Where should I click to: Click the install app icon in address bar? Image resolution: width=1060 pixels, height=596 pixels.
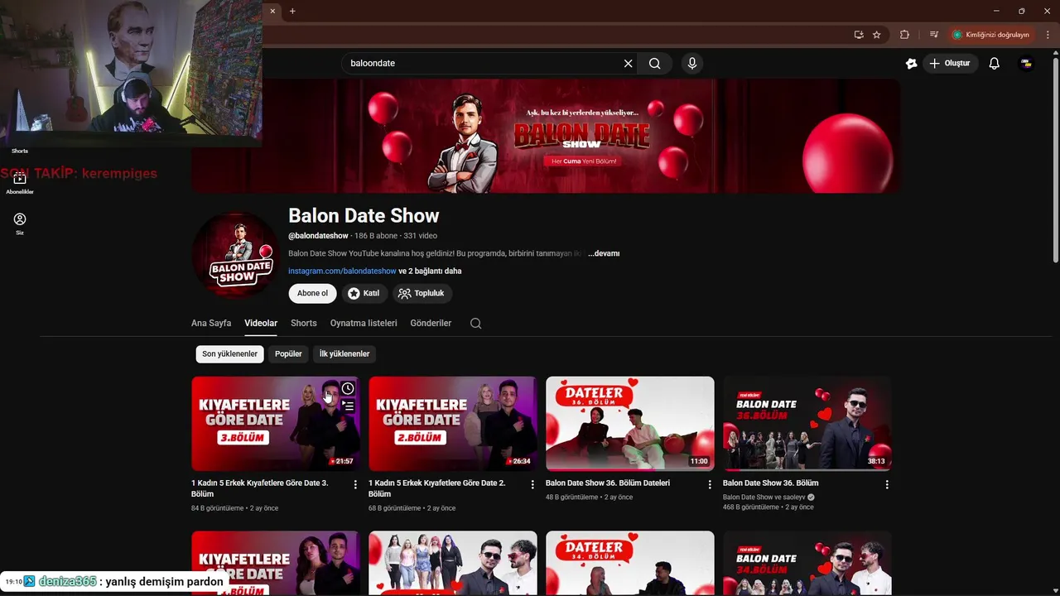coord(859,35)
